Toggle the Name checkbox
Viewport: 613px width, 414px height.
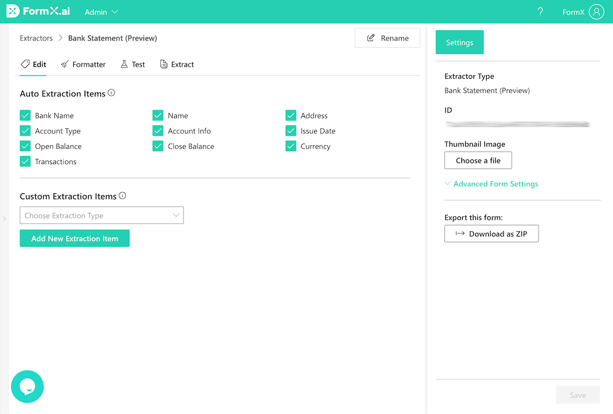(x=158, y=115)
